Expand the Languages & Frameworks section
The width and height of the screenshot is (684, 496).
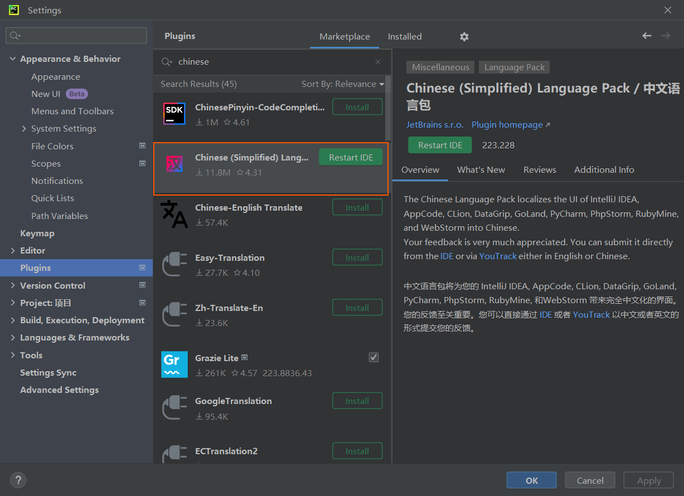tap(13, 338)
